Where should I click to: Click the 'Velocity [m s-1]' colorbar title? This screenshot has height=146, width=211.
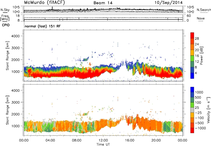[x=208, y=110]
